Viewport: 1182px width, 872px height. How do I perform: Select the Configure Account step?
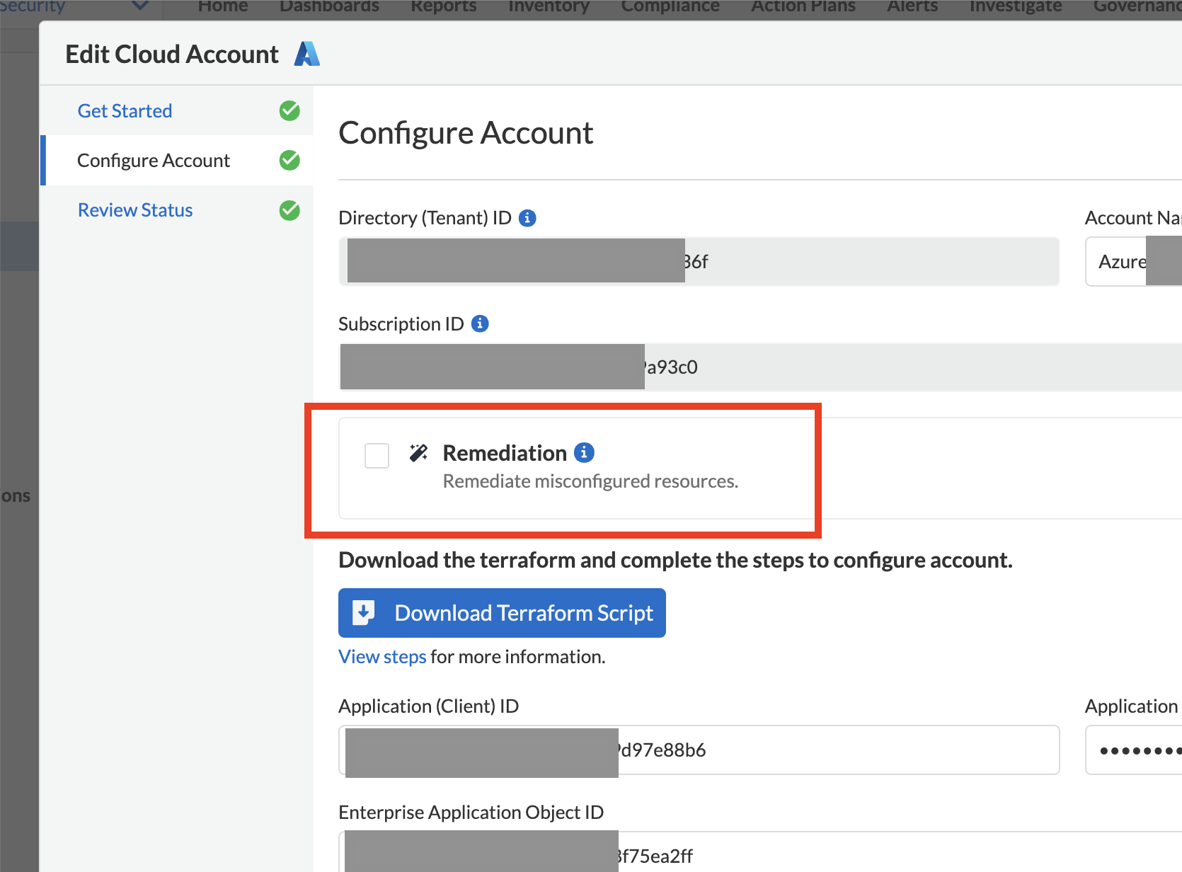pyautogui.click(x=154, y=161)
